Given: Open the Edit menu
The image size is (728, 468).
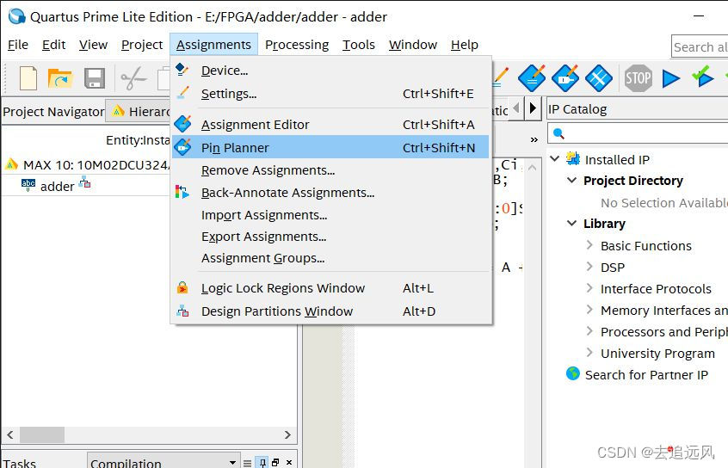Looking at the screenshot, I should click(x=54, y=45).
